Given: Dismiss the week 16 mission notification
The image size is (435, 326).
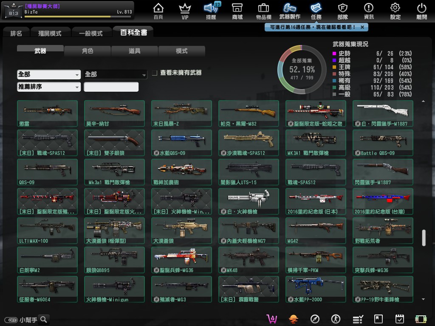Looking at the screenshot, I should click(x=362, y=27).
